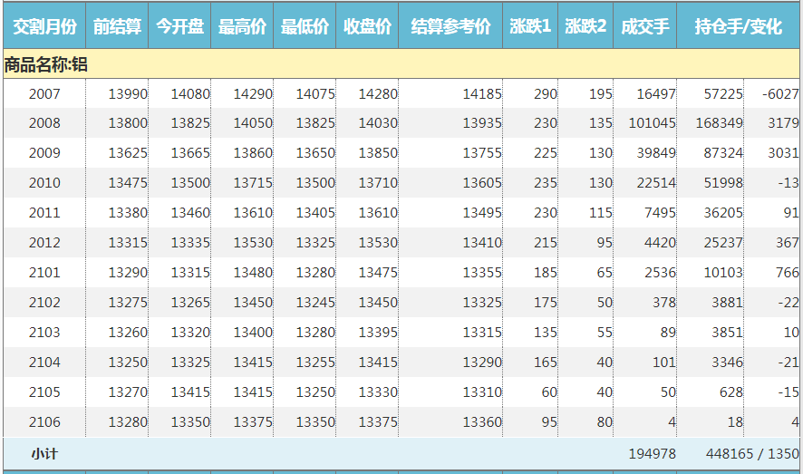Click the 涨跌2 column header

(585, 27)
